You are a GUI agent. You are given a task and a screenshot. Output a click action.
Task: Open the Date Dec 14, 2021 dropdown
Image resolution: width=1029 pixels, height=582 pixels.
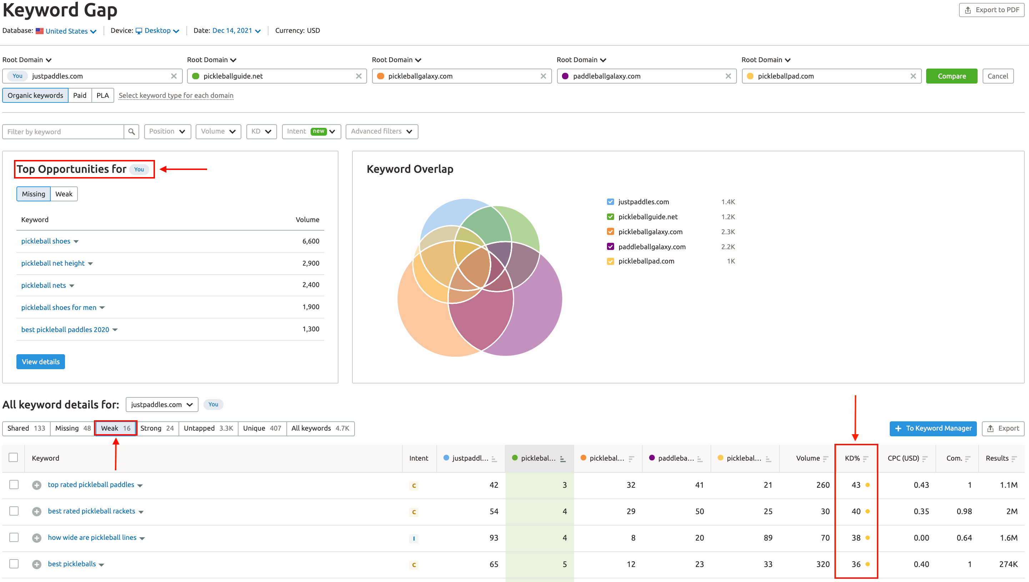[237, 31]
